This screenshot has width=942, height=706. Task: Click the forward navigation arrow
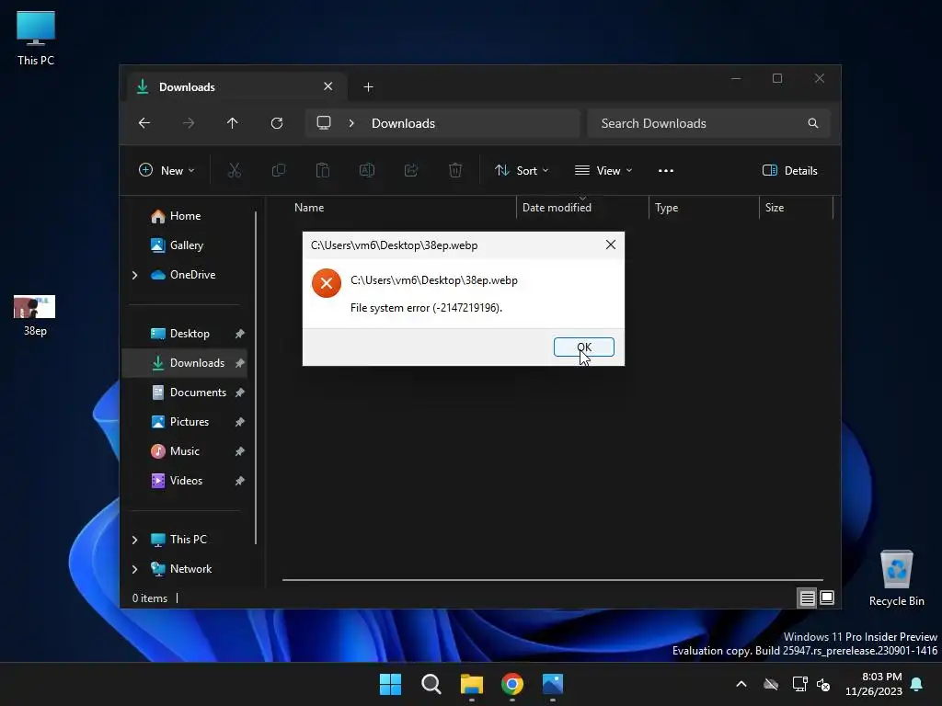tap(189, 123)
